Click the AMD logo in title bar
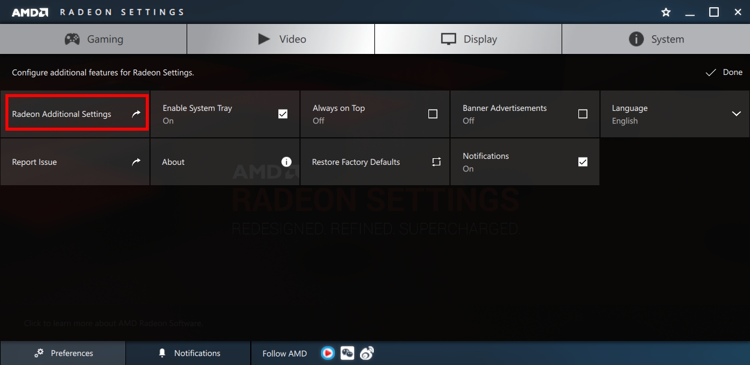The height and width of the screenshot is (365, 750). 30,12
